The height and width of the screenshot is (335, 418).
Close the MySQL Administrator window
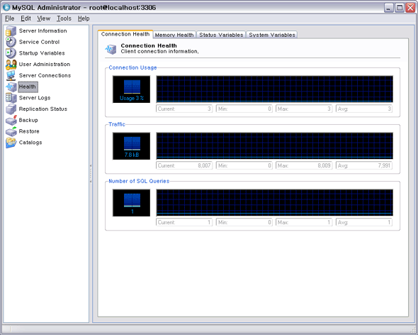tap(410, 8)
